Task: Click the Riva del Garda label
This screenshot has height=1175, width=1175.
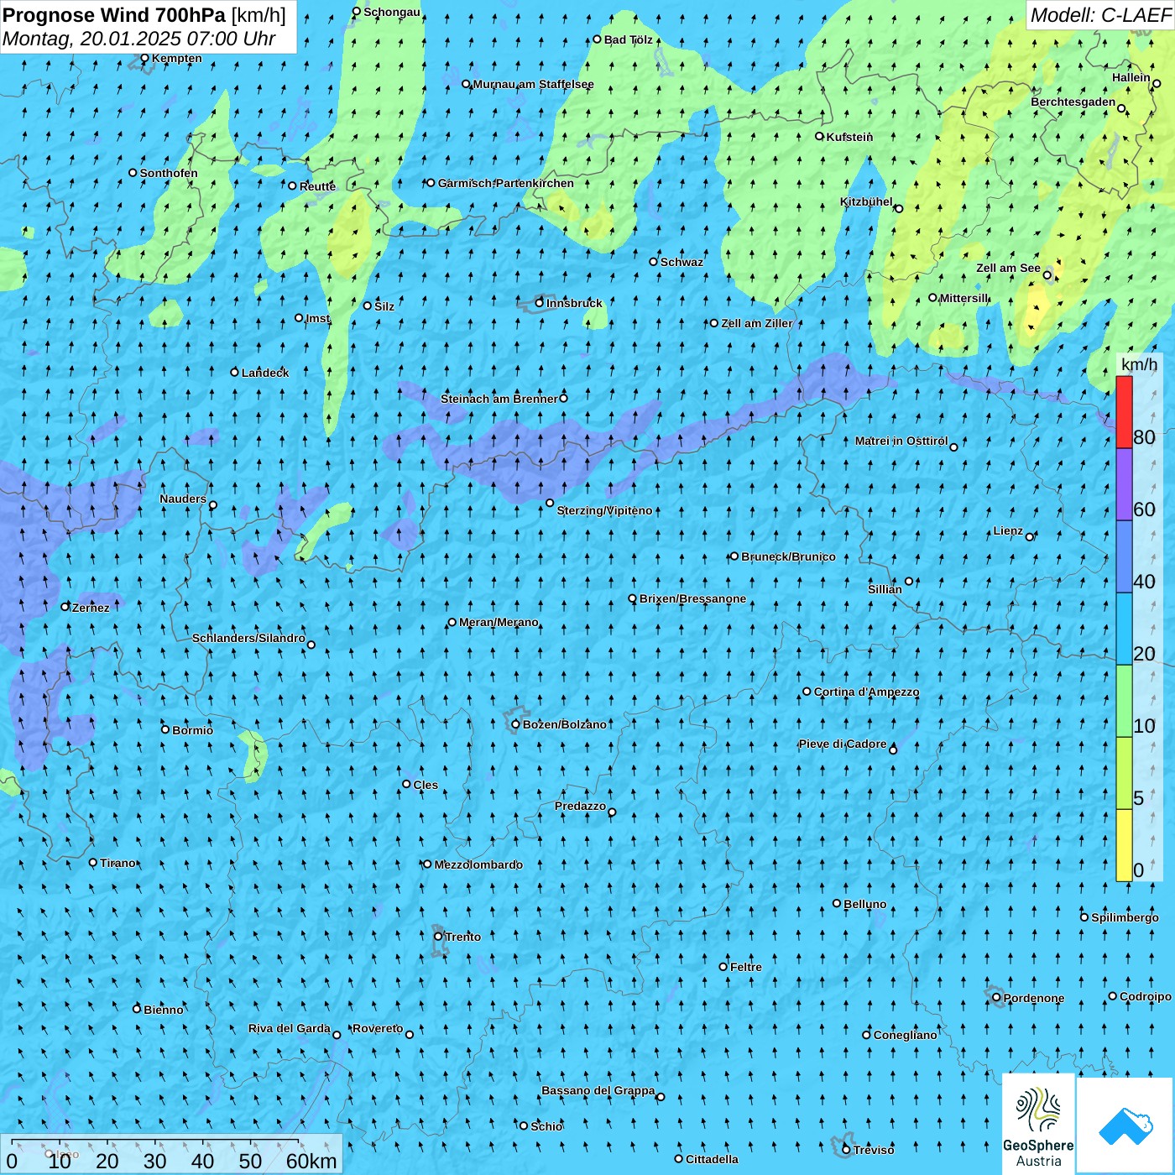Action: (289, 1028)
